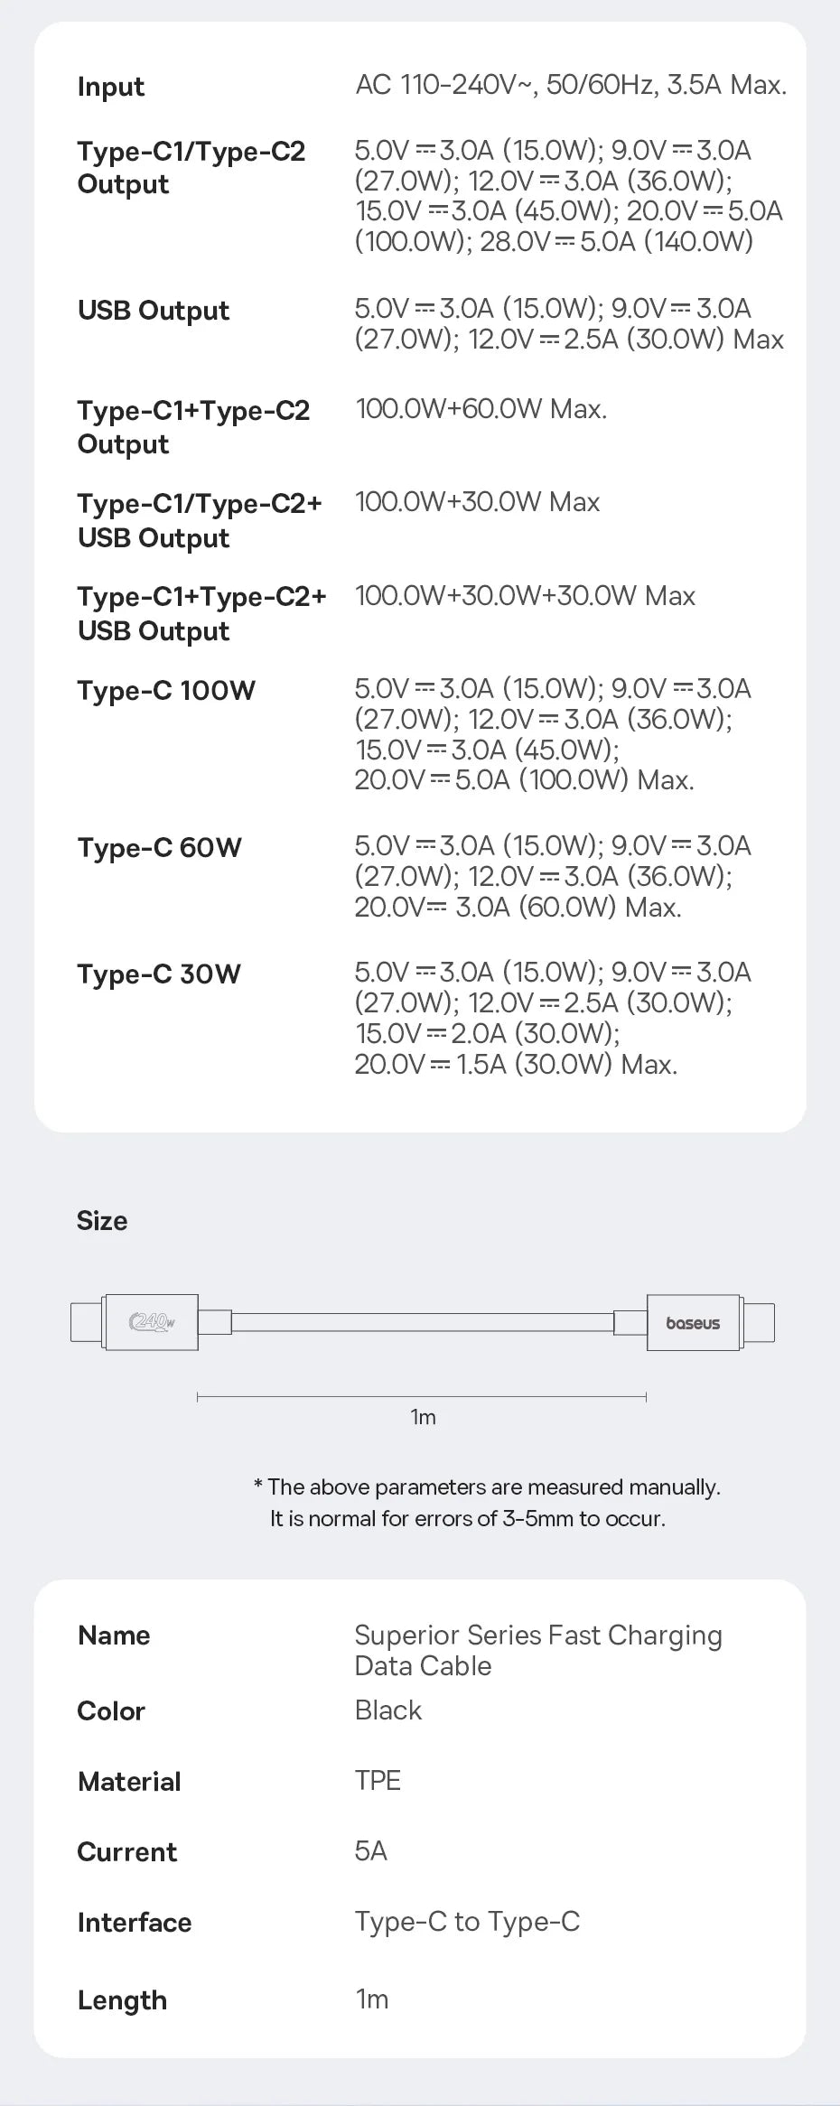Click the right USB-C plug tip
The height and width of the screenshot is (2106, 840).
coord(760,1323)
